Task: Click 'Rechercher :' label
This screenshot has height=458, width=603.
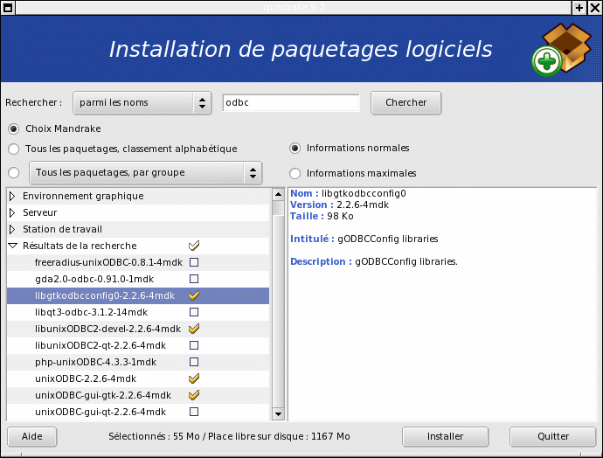Action: pyautogui.click(x=33, y=102)
